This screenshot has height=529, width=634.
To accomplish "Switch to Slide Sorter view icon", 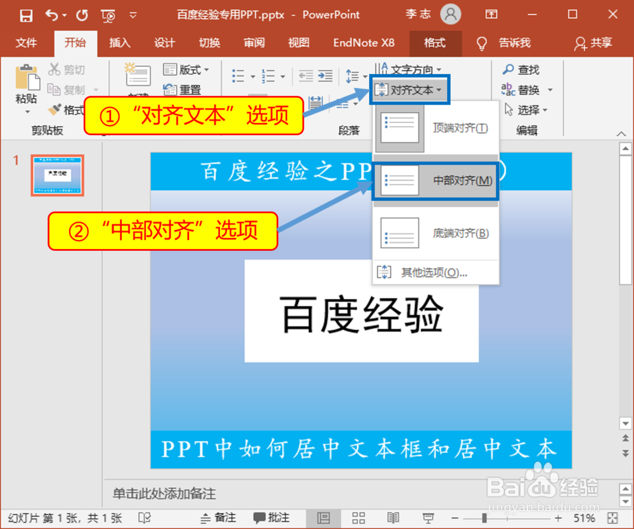I will click(x=358, y=518).
